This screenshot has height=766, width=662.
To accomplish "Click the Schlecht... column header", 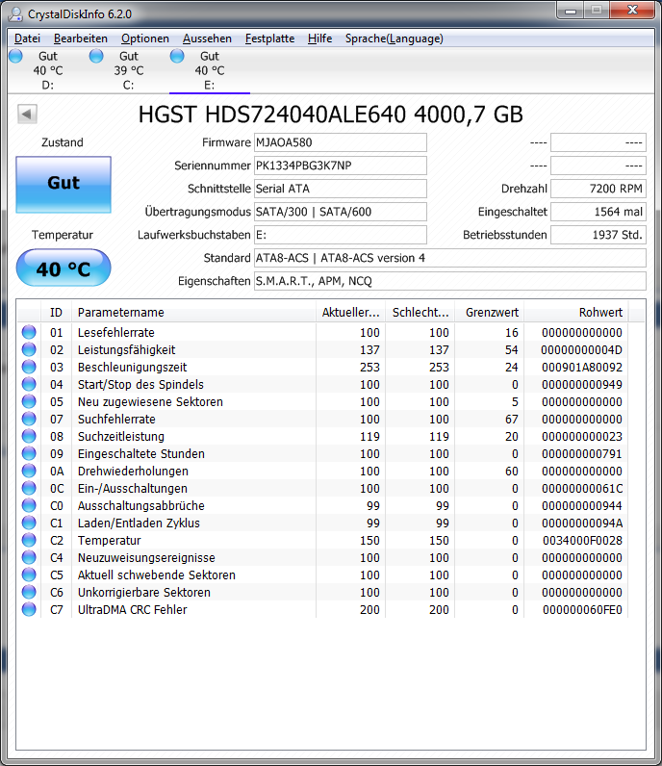I will click(x=420, y=313).
